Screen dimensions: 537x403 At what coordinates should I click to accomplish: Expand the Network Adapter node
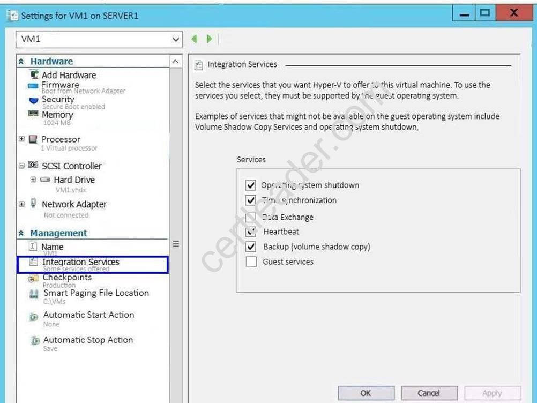[21, 204]
